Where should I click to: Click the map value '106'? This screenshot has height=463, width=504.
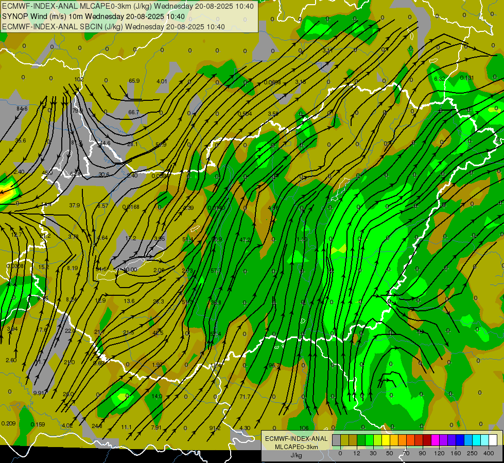point(304,428)
